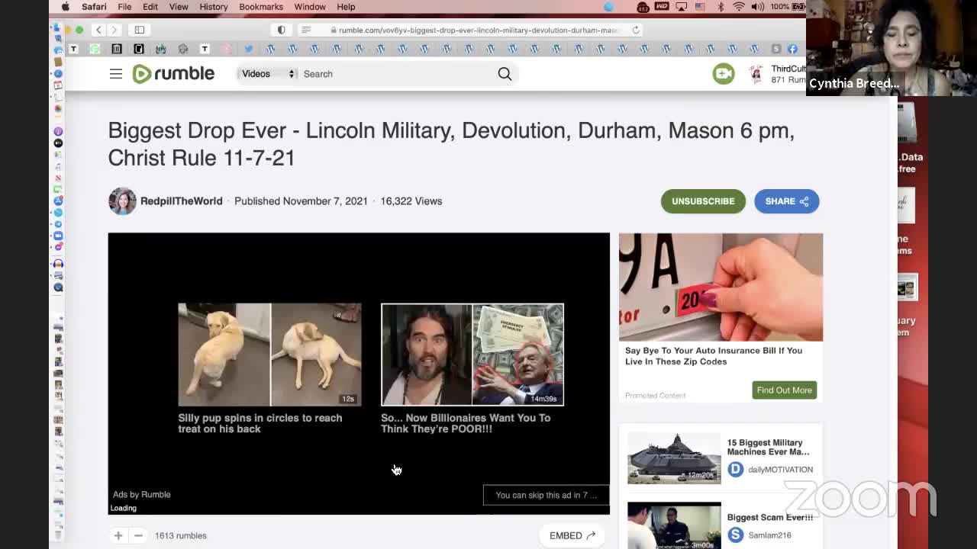977x549 pixels.
Task: Go back with Safari back arrow
Action: pyautogui.click(x=98, y=30)
